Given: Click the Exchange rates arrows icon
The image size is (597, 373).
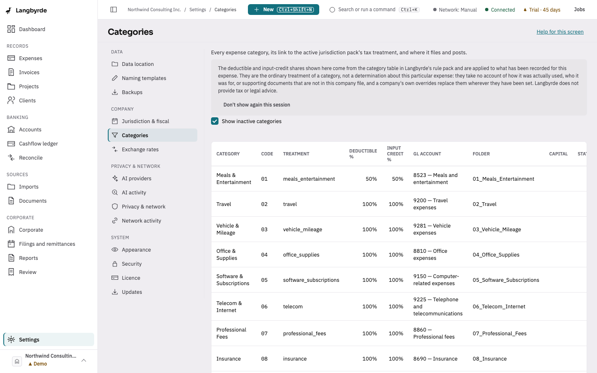Looking at the screenshot, I should tap(115, 149).
